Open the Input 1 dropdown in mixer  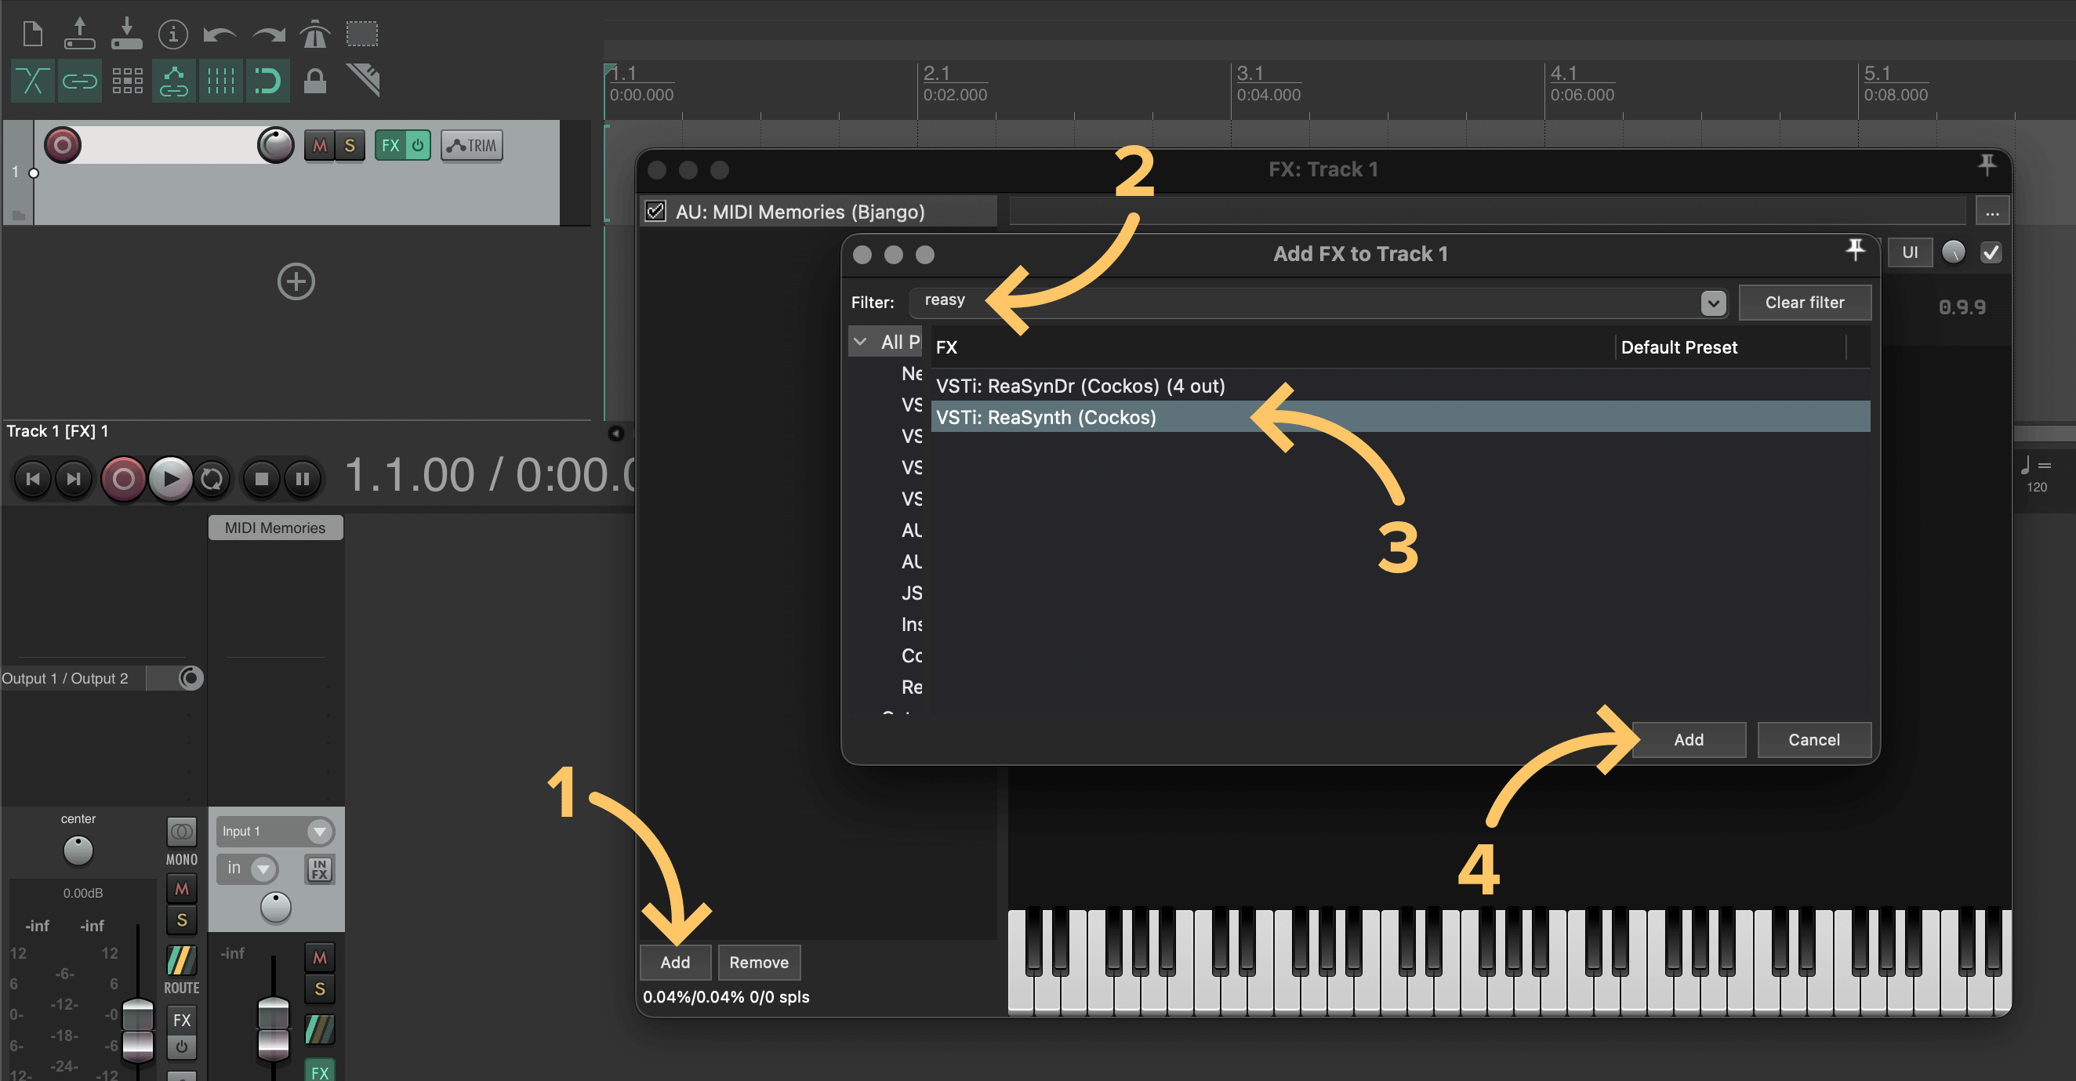pos(275,831)
